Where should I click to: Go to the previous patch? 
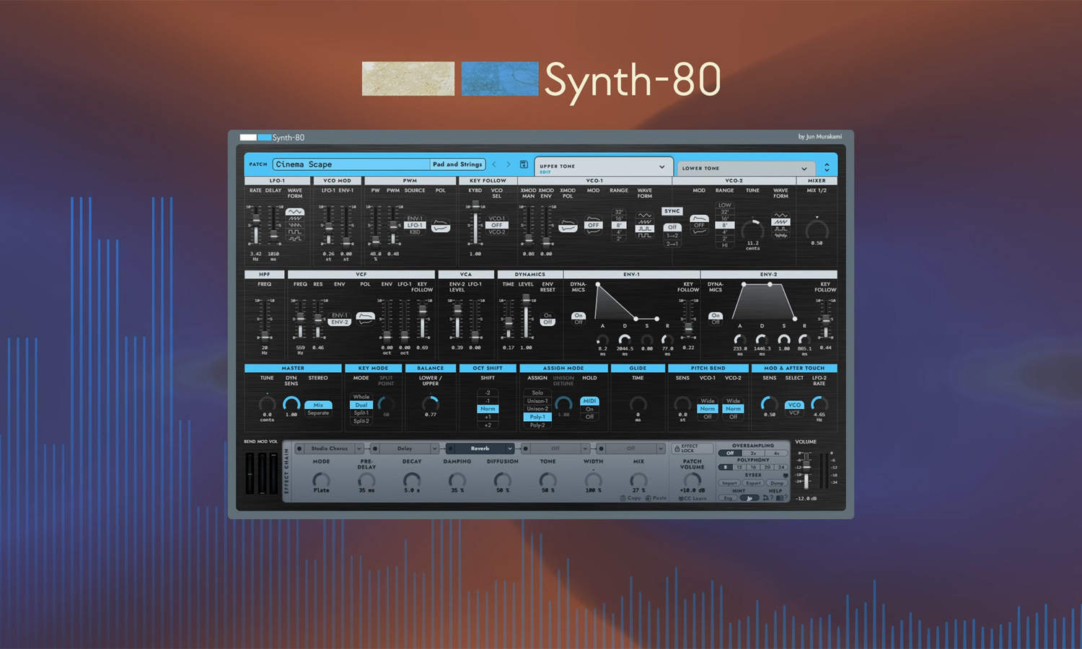click(494, 164)
